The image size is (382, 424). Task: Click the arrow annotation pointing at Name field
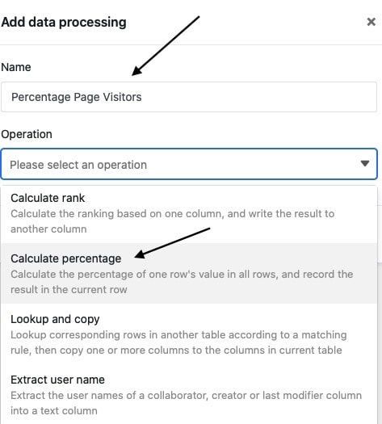coord(166,46)
